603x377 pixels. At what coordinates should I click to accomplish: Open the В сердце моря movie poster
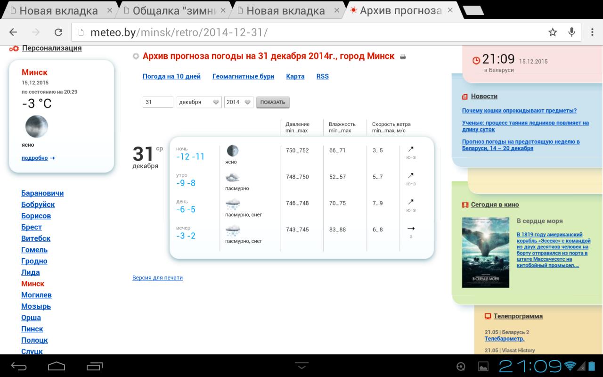point(485,252)
